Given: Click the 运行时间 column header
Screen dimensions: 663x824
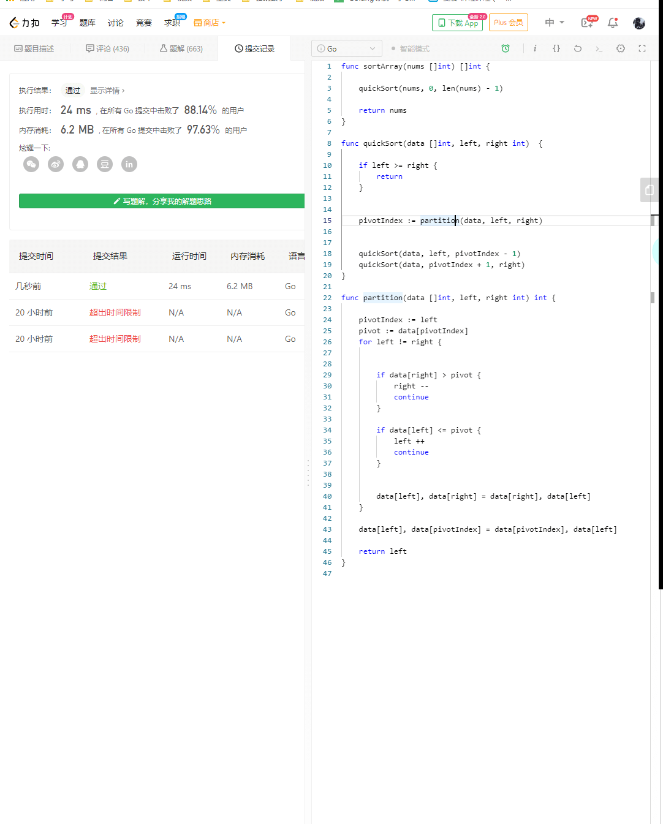Looking at the screenshot, I should pyautogui.click(x=189, y=256).
